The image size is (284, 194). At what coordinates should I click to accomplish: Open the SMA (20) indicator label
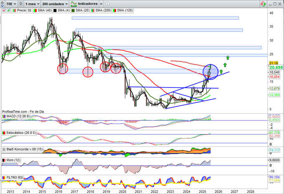[82, 10]
